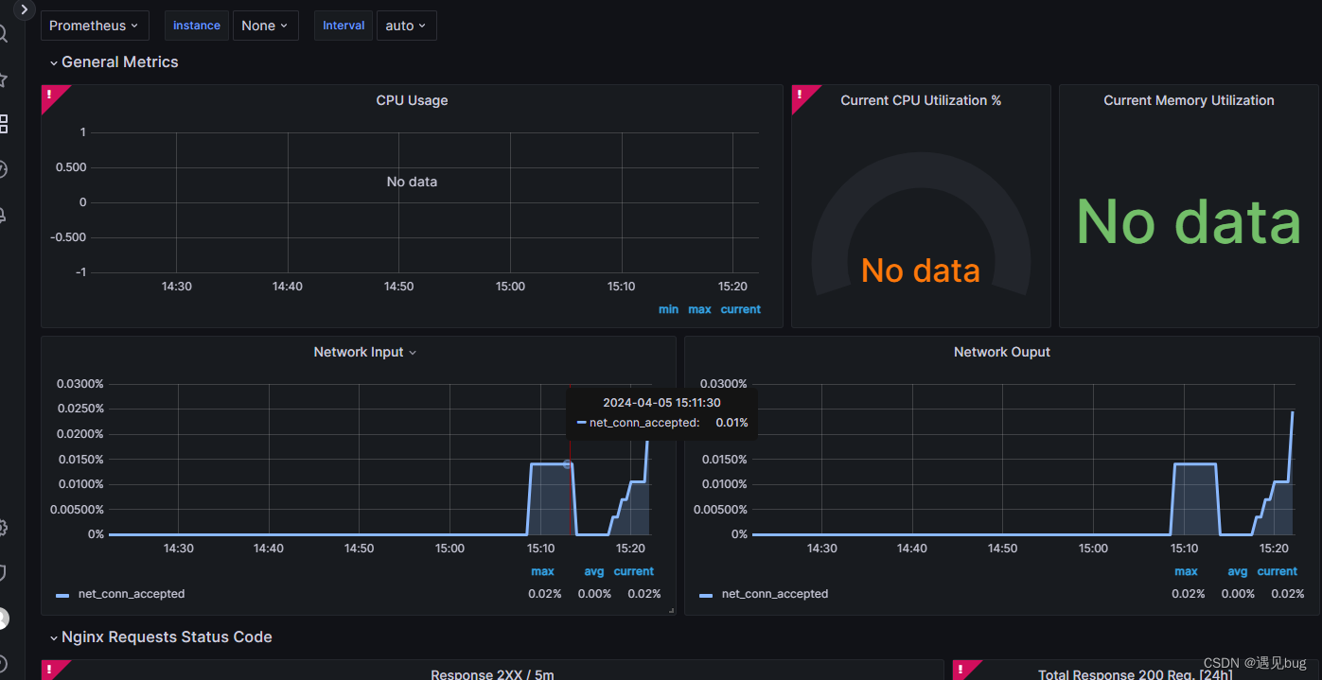The height and width of the screenshot is (680, 1322).
Task: Open the Server Admin shield icon
Action: click(x=3, y=572)
